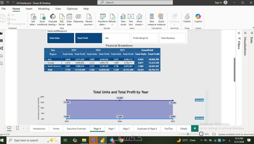Add a new report page

(x=195, y=129)
